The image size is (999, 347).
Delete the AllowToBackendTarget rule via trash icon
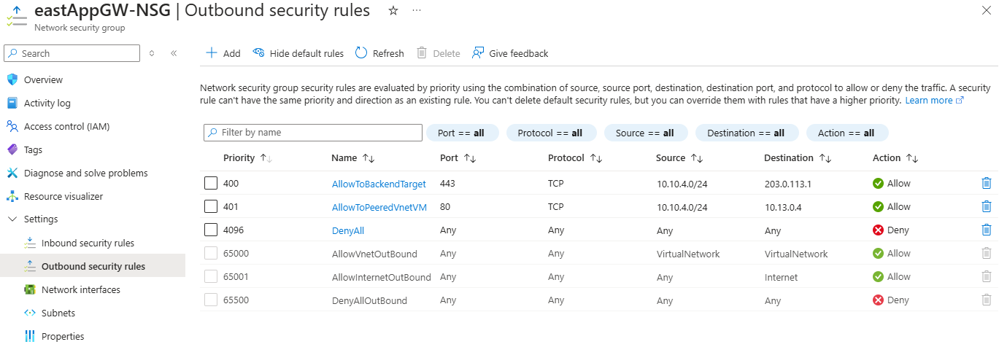(x=987, y=184)
